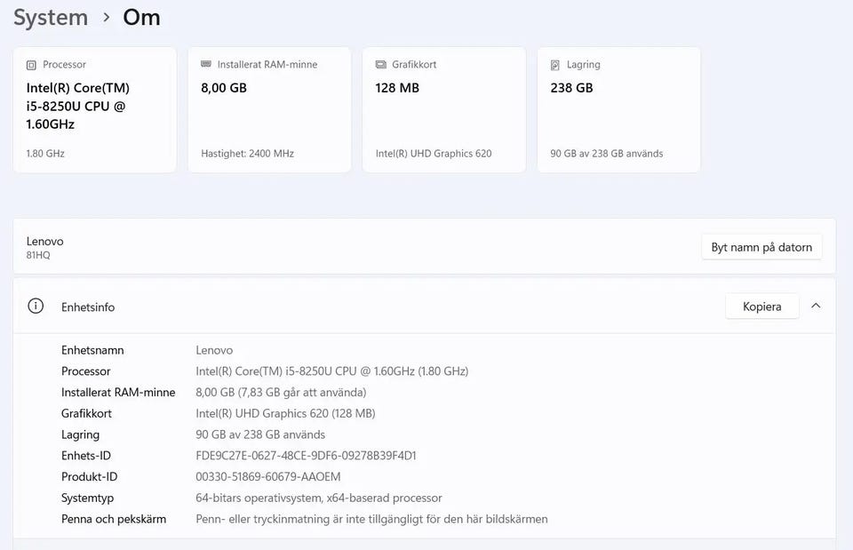Click the Lenovo 81HQ device name
Image resolution: width=853 pixels, height=550 pixels.
coord(44,247)
